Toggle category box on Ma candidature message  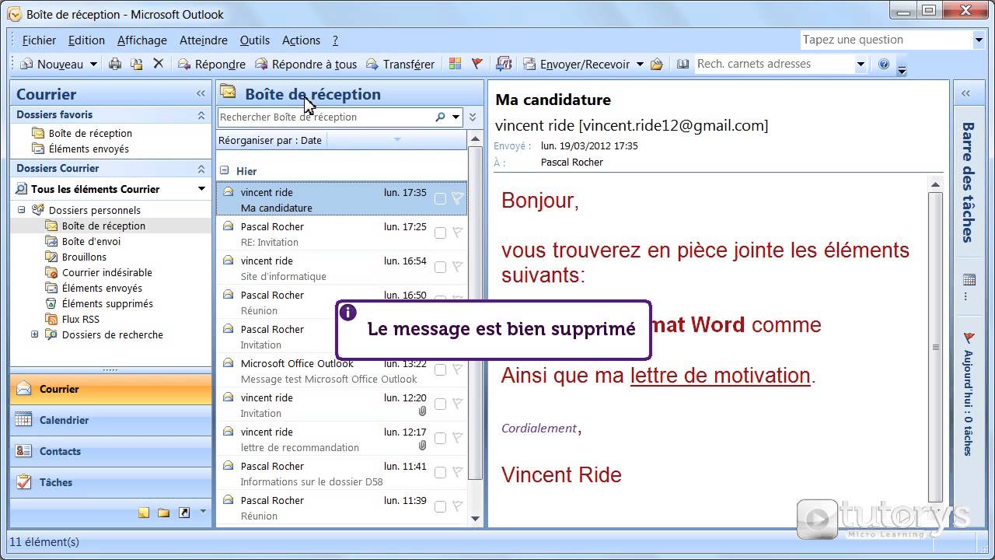tap(440, 198)
